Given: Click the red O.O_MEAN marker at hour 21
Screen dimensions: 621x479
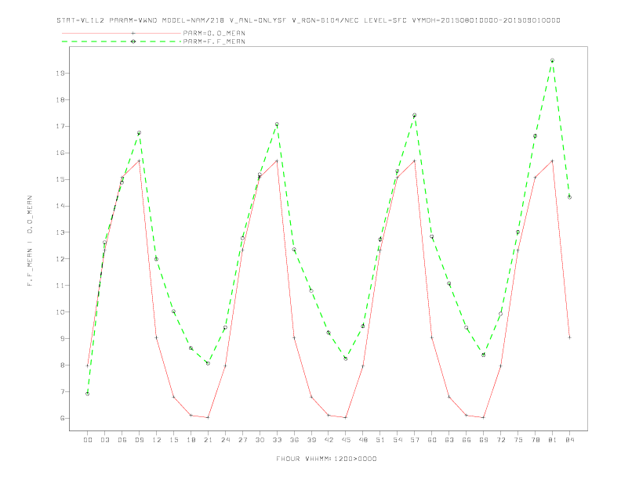Looking at the screenshot, I should pyautogui.click(x=208, y=417).
